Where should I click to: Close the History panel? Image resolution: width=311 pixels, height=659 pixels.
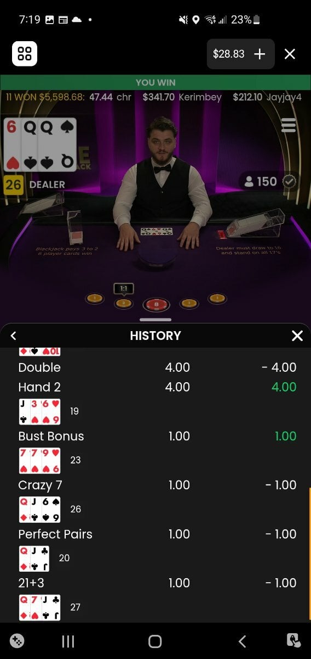[297, 336]
